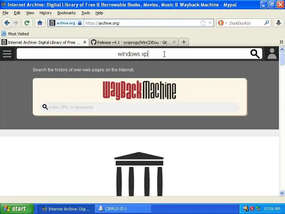Minimize the Mypal browser window
This screenshot has width=285, height=214.
click(x=264, y=5)
